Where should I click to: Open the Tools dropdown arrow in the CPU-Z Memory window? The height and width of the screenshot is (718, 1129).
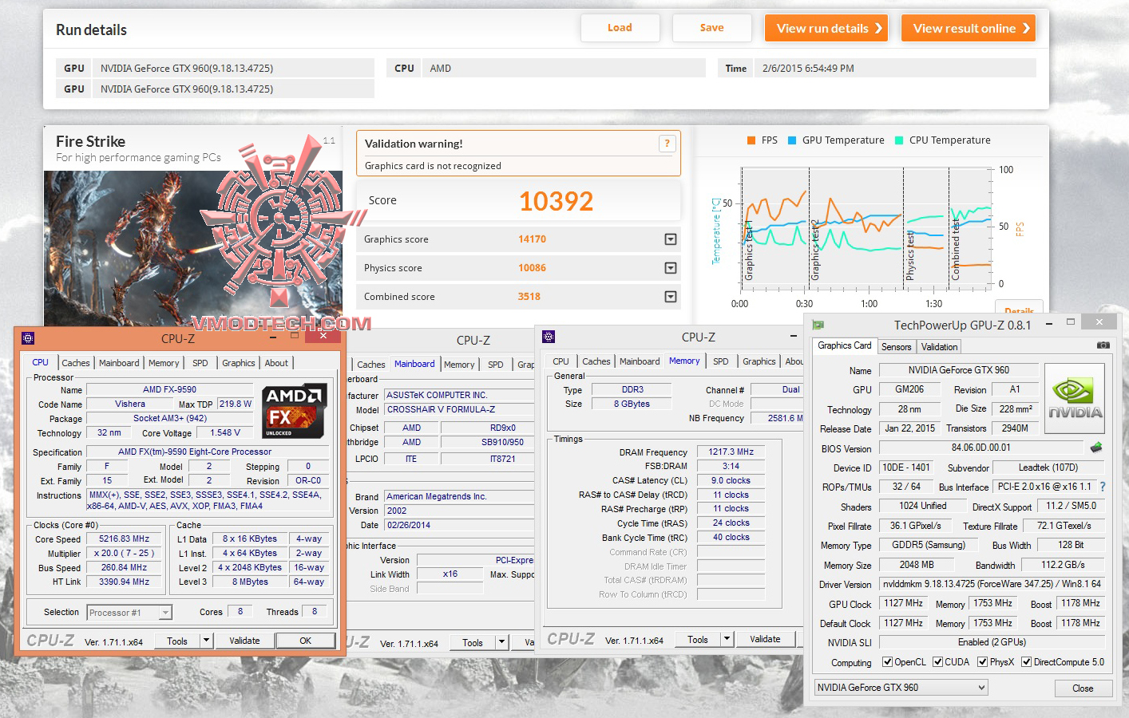coord(727,639)
